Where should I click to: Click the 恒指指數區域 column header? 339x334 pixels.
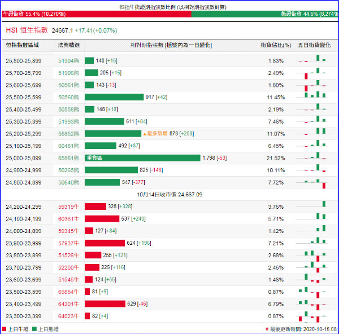22,45
